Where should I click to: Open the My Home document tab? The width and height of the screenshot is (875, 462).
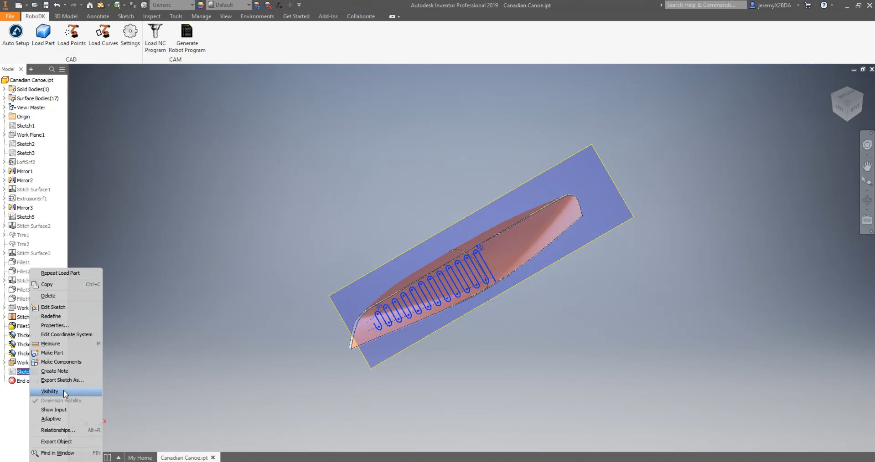pos(140,457)
